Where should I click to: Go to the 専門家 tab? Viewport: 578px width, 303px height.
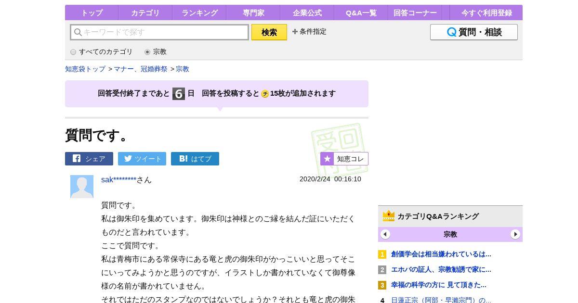click(x=253, y=13)
